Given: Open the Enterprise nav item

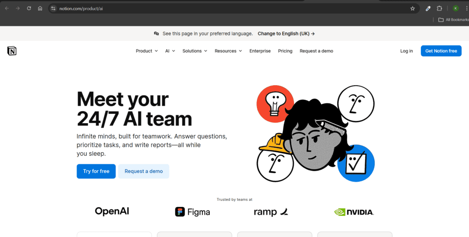Looking at the screenshot, I should 260,51.
